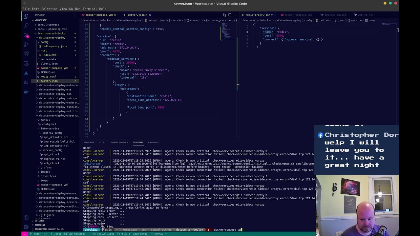
Task: Collapse the fake-service folder
Action: 50,128
